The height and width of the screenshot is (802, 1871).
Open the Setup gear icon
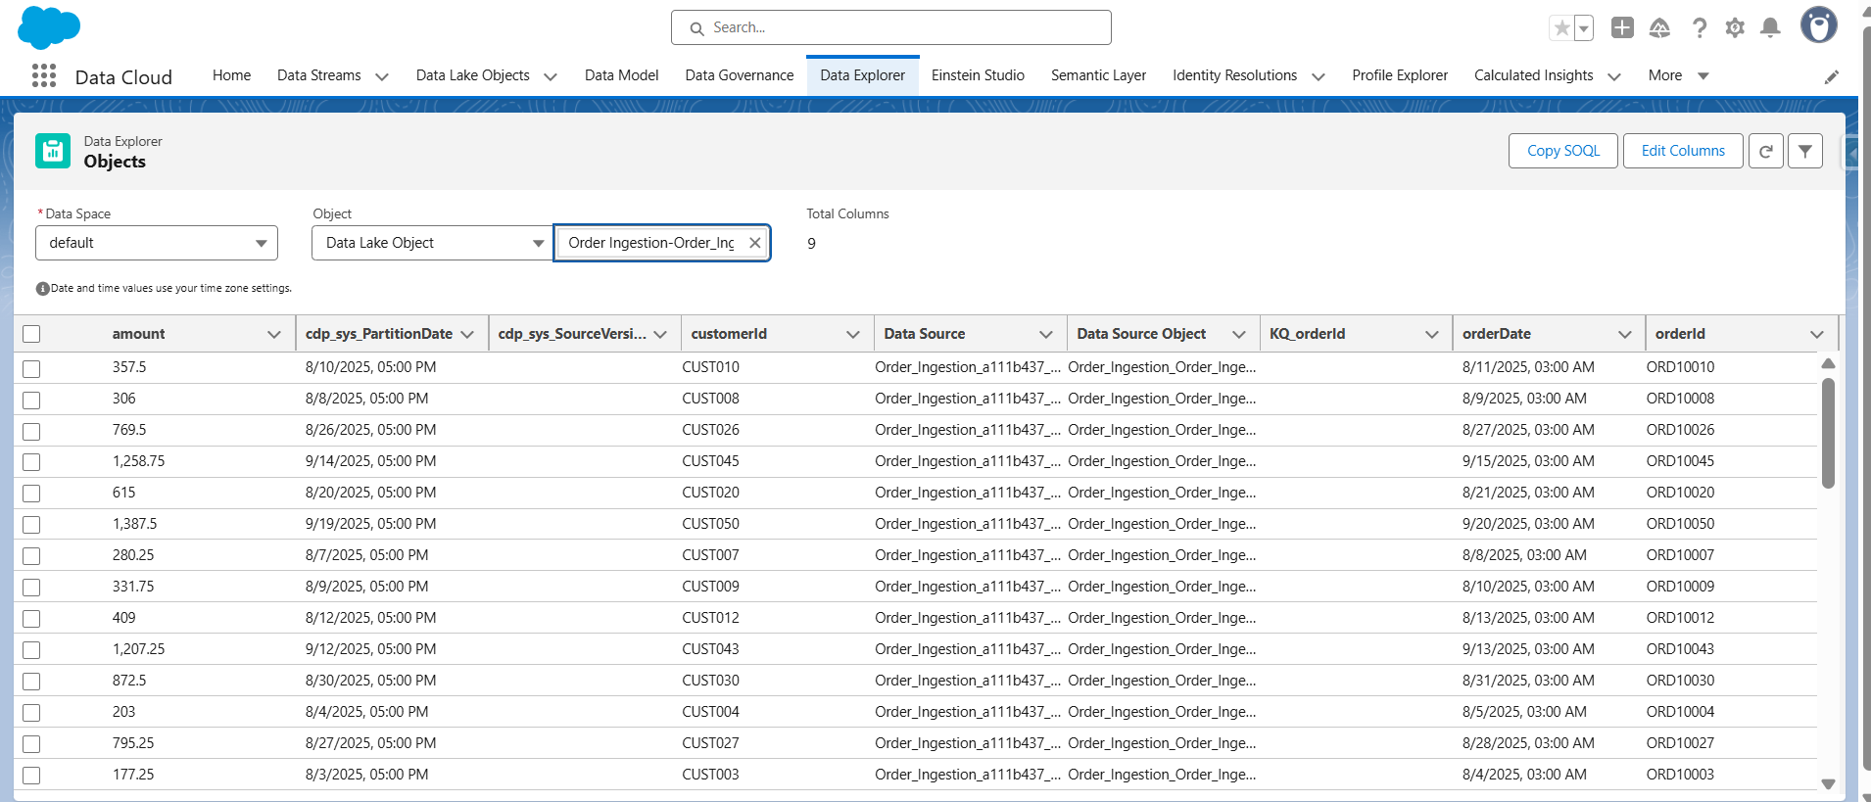click(1735, 28)
